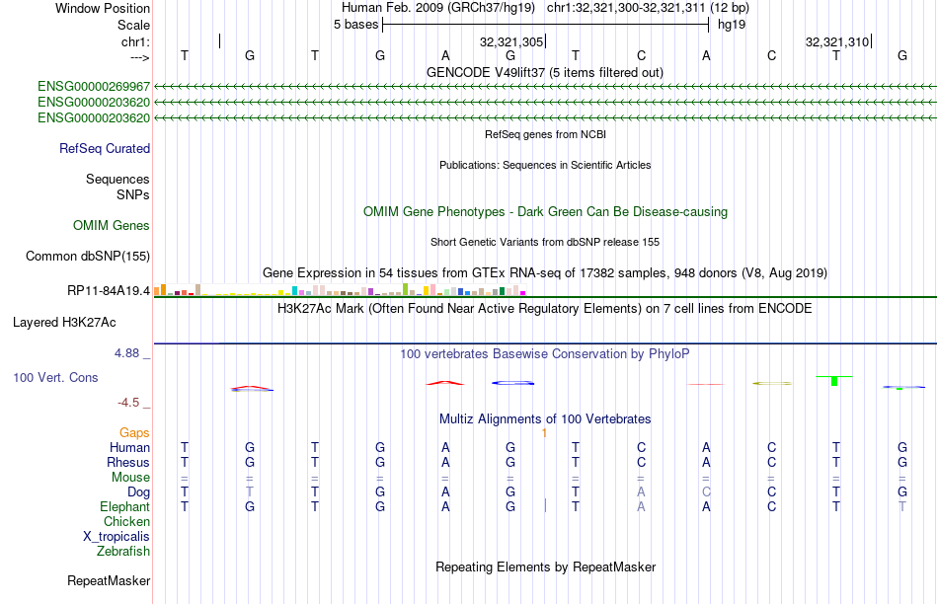Click the cyan GTEx expression bar
The image size is (938, 604).
[294, 290]
